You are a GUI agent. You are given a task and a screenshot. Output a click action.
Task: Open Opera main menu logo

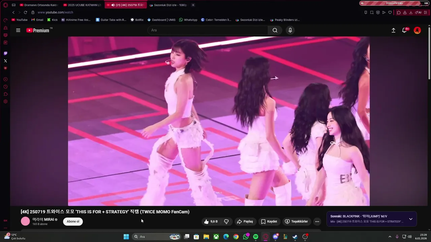click(x=5, y=5)
